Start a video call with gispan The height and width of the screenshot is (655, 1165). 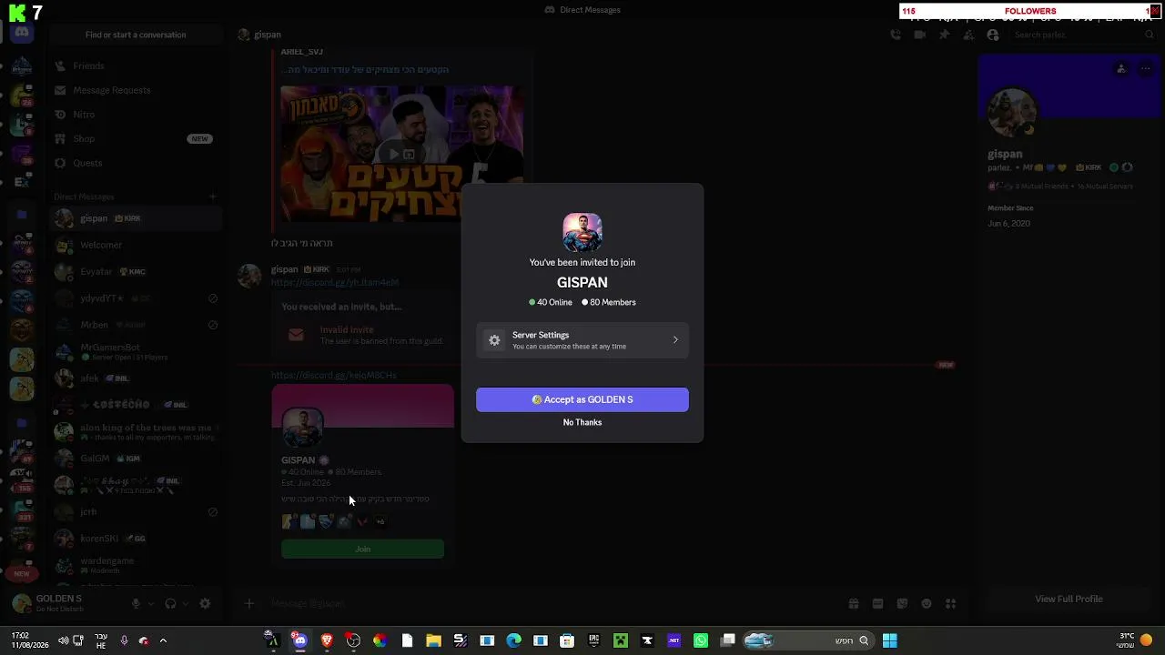point(920,35)
